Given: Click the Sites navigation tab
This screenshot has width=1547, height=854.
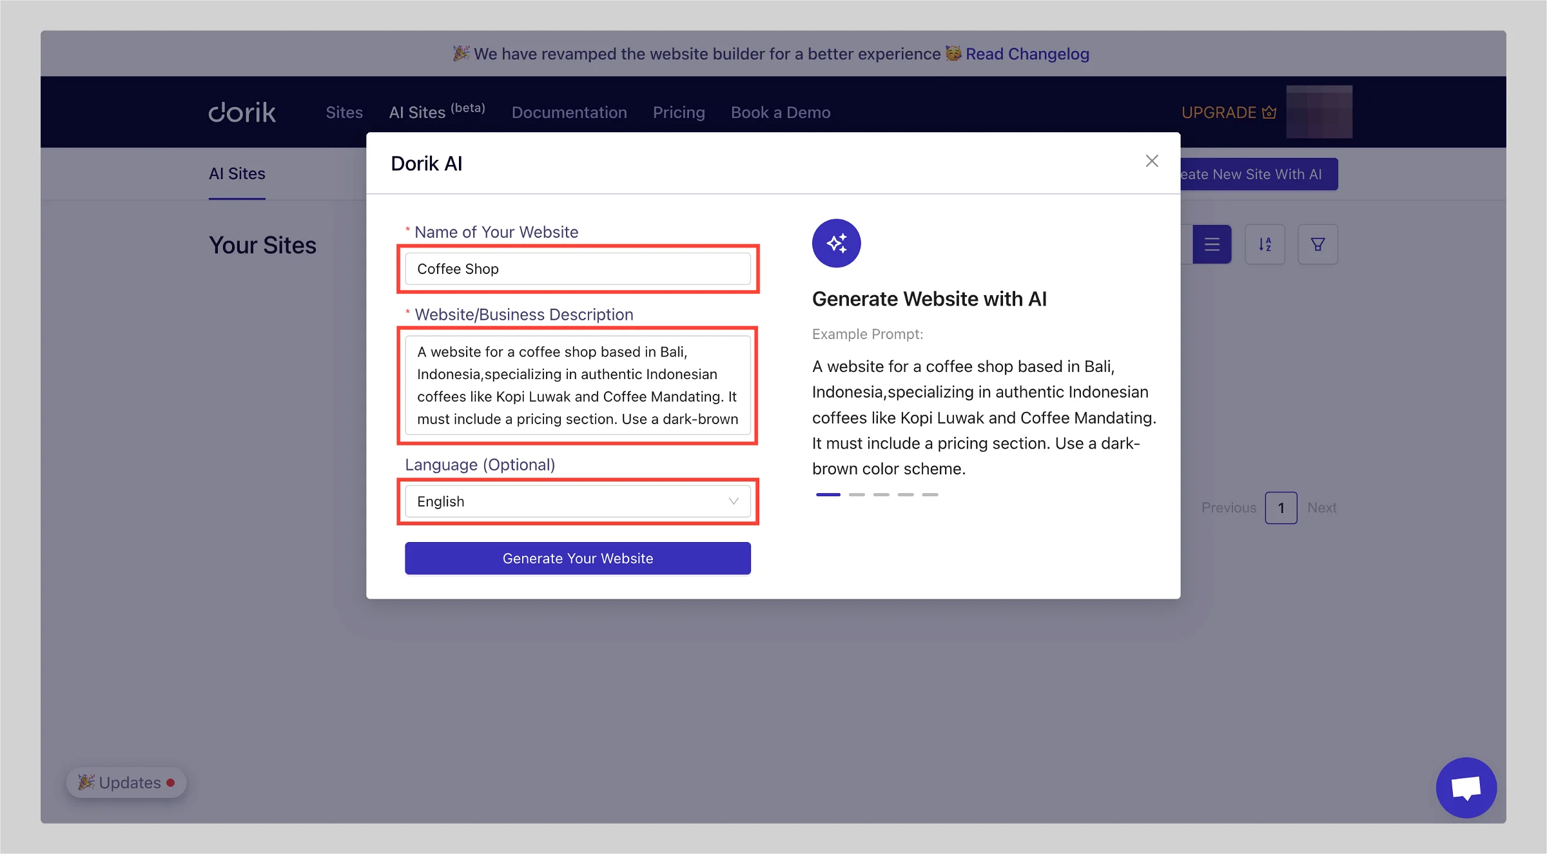Looking at the screenshot, I should [x=344, y=112].
